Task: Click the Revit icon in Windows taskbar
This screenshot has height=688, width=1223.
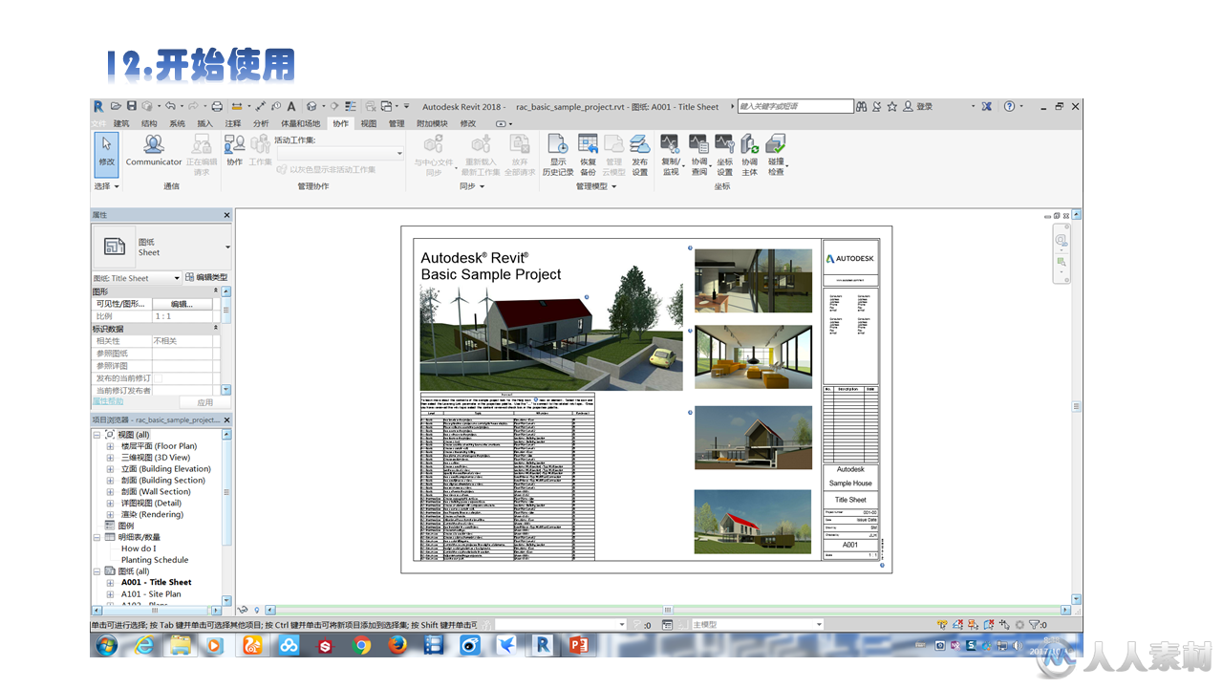Action: pos(542,646)
